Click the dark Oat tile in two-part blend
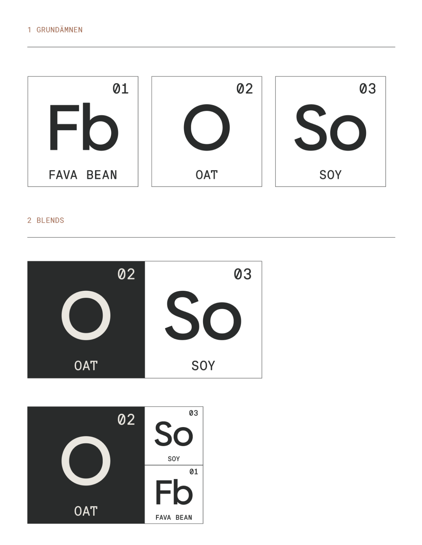 (86, 320)
